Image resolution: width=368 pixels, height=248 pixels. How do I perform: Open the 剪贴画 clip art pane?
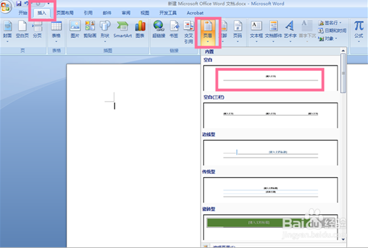[x=90, y=29]
